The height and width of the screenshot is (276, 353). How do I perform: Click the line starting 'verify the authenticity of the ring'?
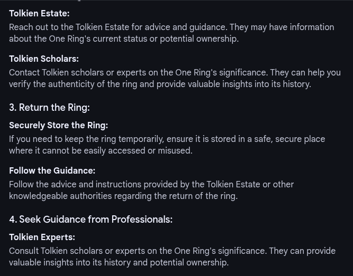pyautogui.click(x=160, y=84)
